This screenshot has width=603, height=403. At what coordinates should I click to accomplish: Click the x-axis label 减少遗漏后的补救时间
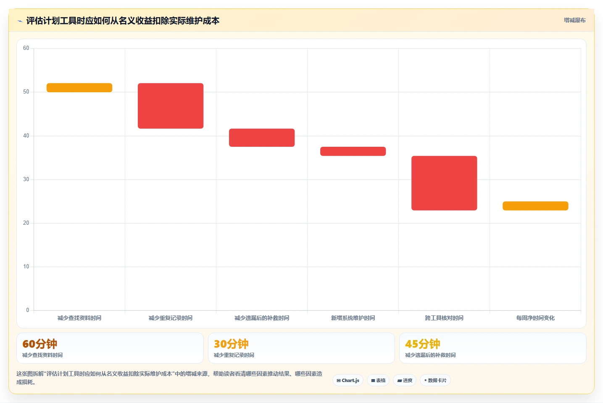[262, 318]
